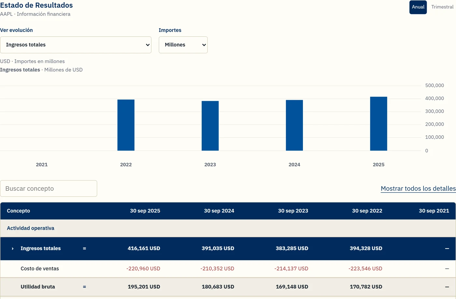Click the 169,148 USD gross profit cell

pyautogui.click(x=292, y=287)
